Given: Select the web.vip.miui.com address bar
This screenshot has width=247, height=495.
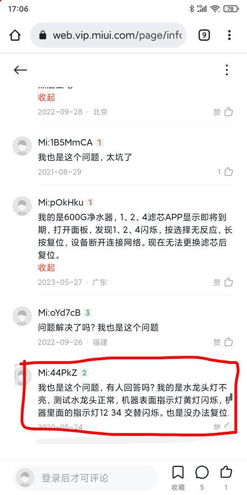Looking at the screenshot, I should [108, 35].
